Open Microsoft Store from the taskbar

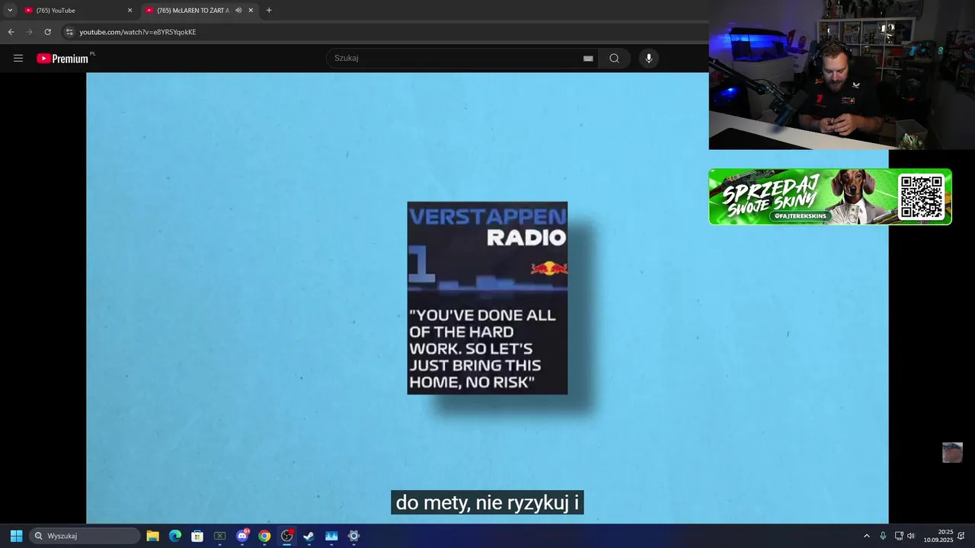[197, 536]
